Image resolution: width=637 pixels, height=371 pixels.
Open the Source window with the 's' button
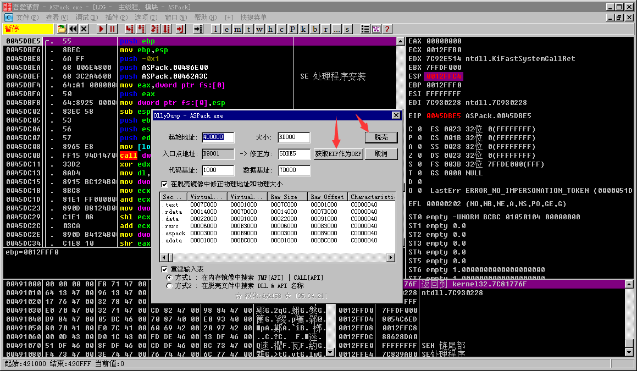pos(347,29)
